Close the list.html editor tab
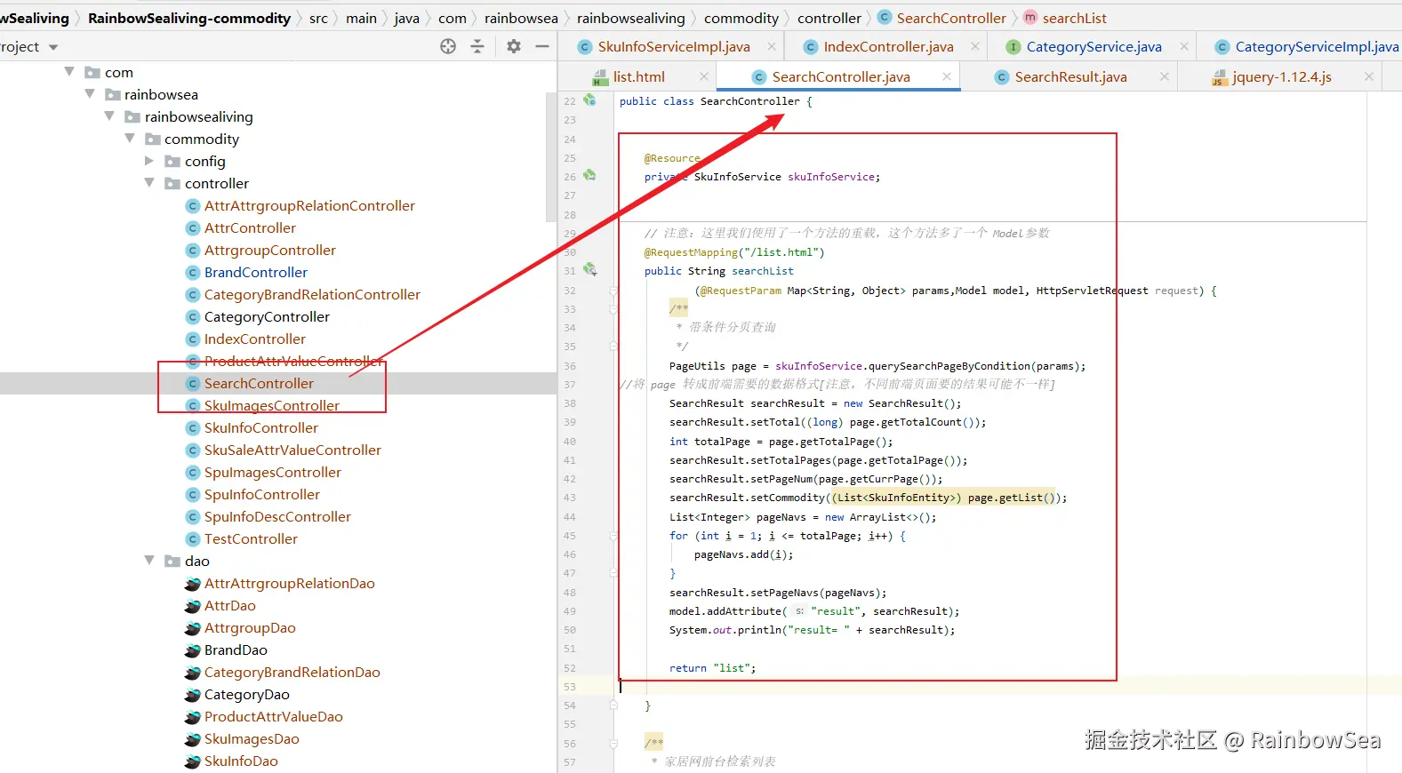The width and height of the screenshot is (1402, 773). 704,77
